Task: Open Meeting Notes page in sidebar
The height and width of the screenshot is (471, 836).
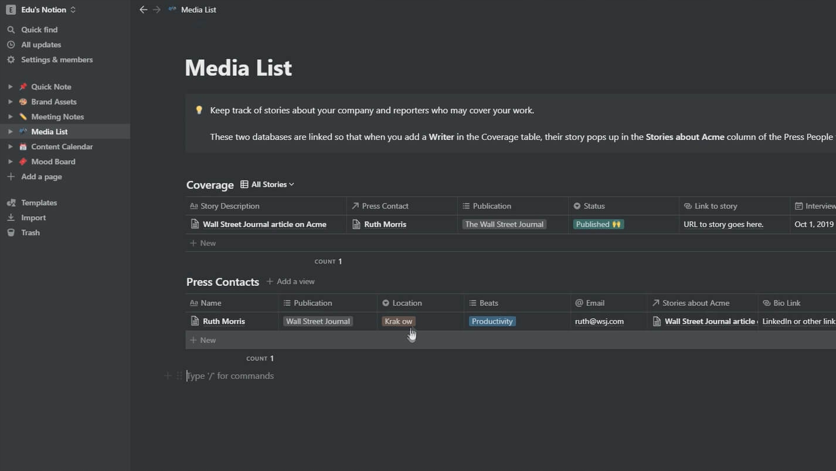Action: 57,117
